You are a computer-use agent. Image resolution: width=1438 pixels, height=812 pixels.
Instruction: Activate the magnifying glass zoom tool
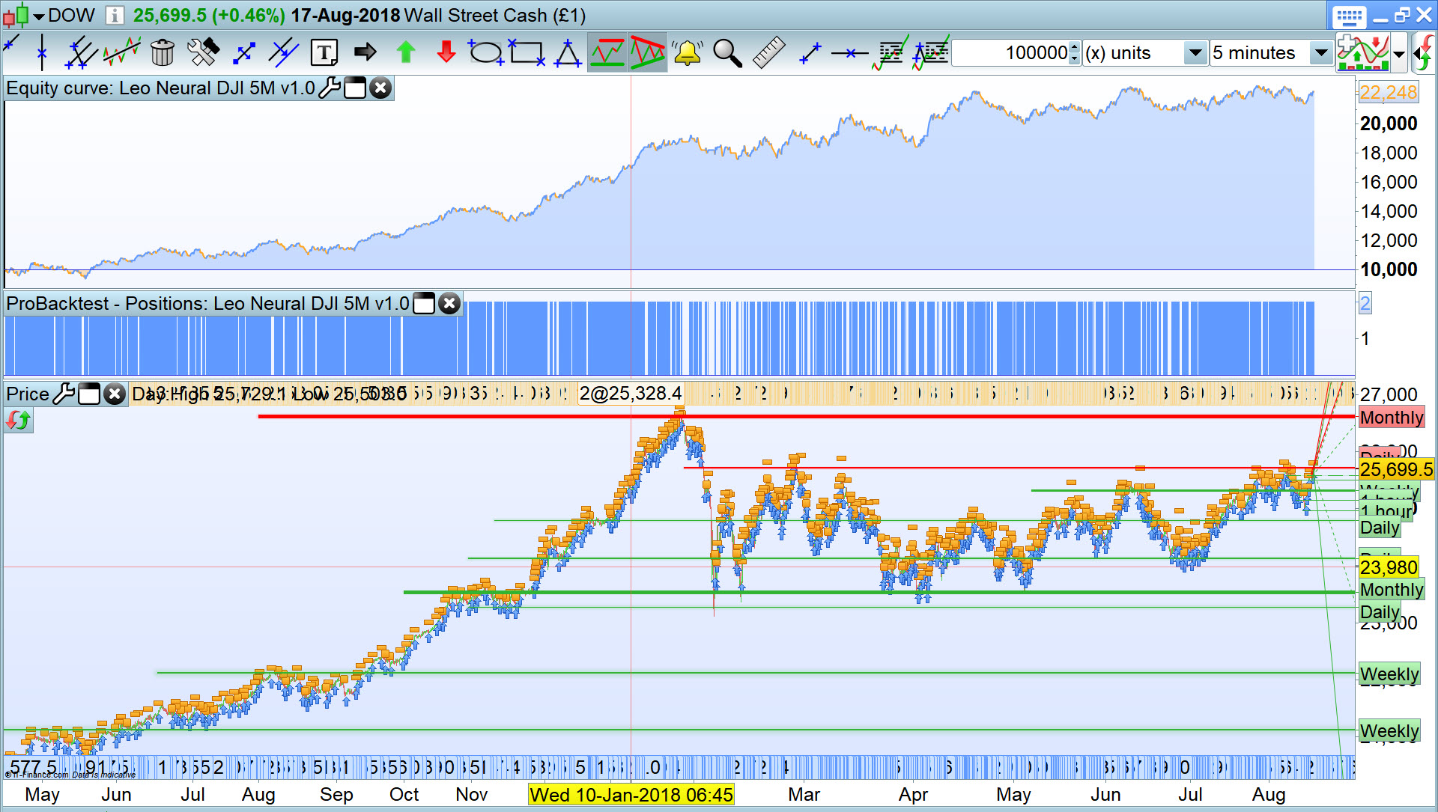726,53
